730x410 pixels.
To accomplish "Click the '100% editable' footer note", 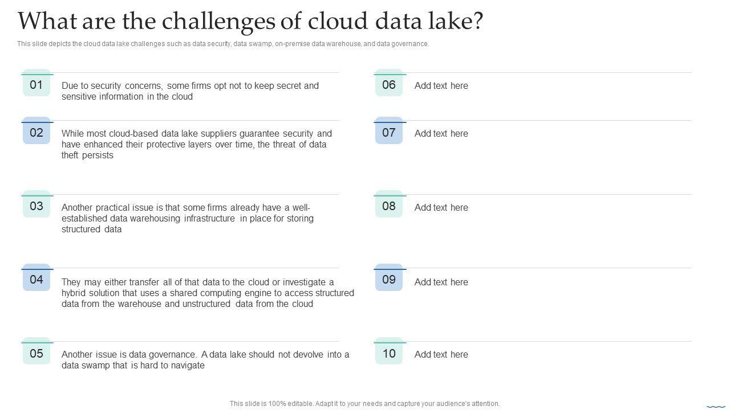I will click(365, 404).
